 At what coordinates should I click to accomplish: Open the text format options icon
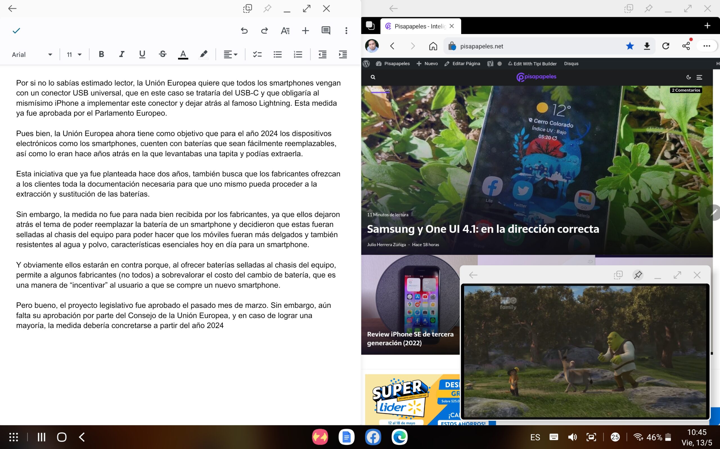[x=285, y=31]
